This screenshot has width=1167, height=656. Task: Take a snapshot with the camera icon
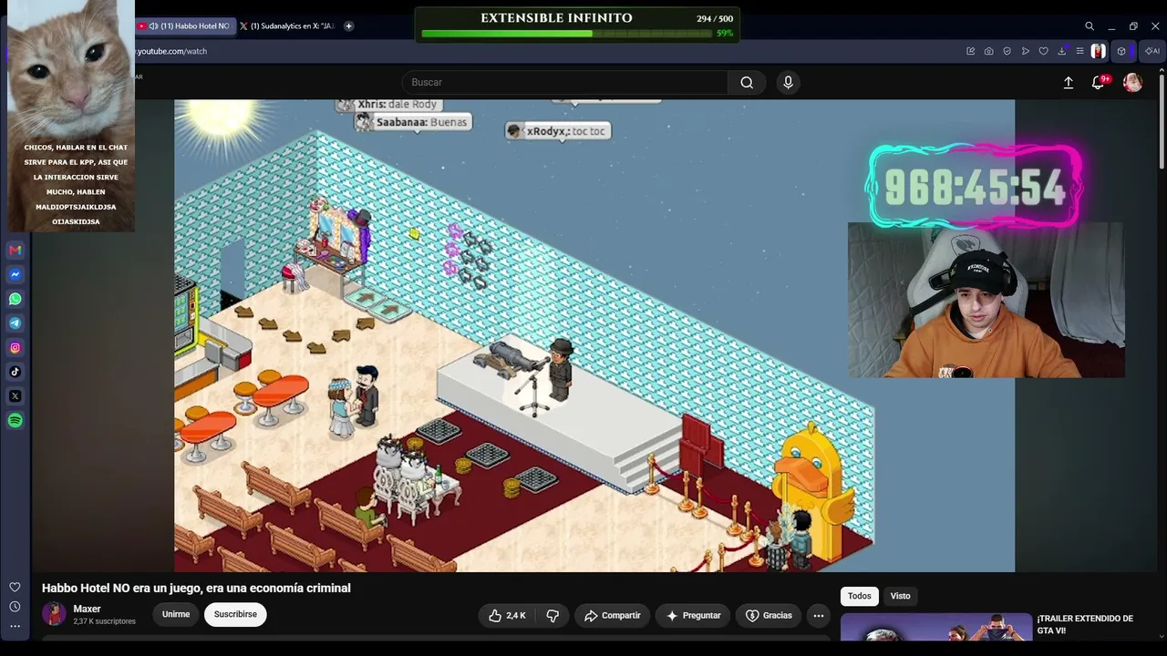(x=989, y=51)
